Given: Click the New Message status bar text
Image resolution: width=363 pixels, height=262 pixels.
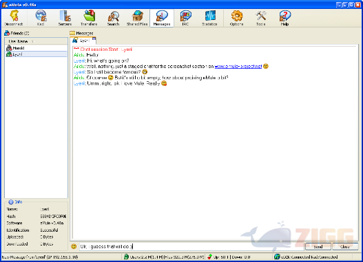Looking at the screenshot, I should 40,257.
